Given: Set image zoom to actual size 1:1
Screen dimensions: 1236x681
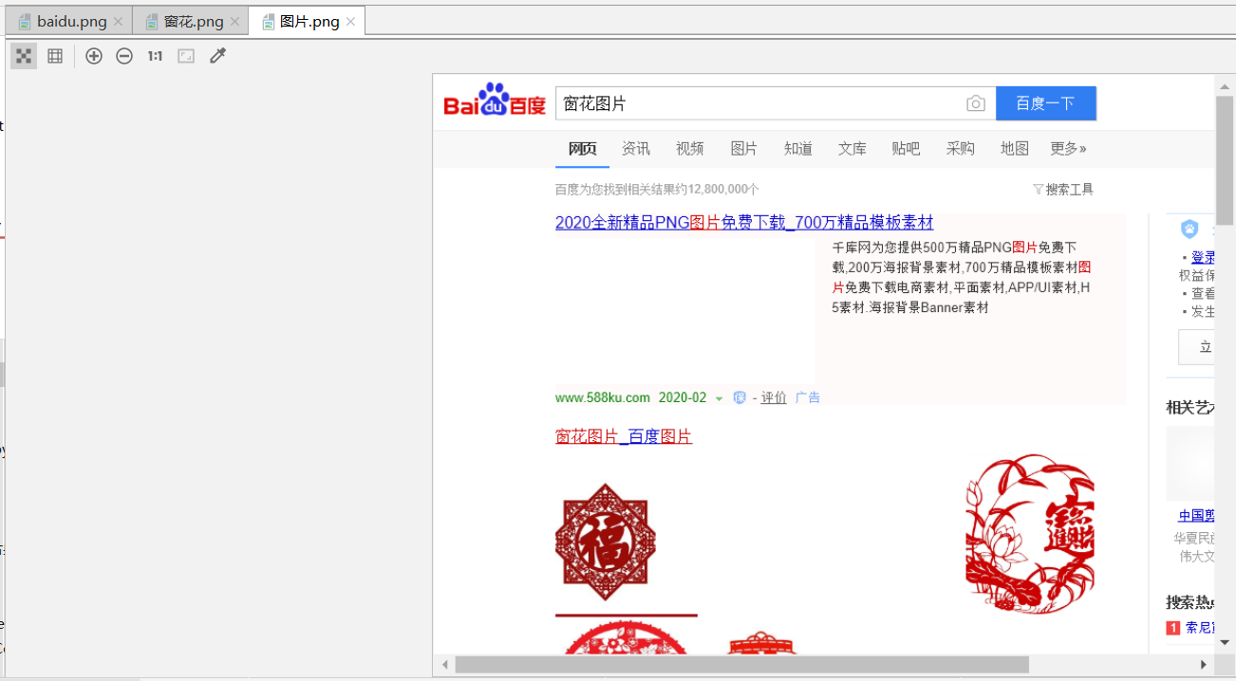Looking at the screenshot, I should [x=154, y=56].
